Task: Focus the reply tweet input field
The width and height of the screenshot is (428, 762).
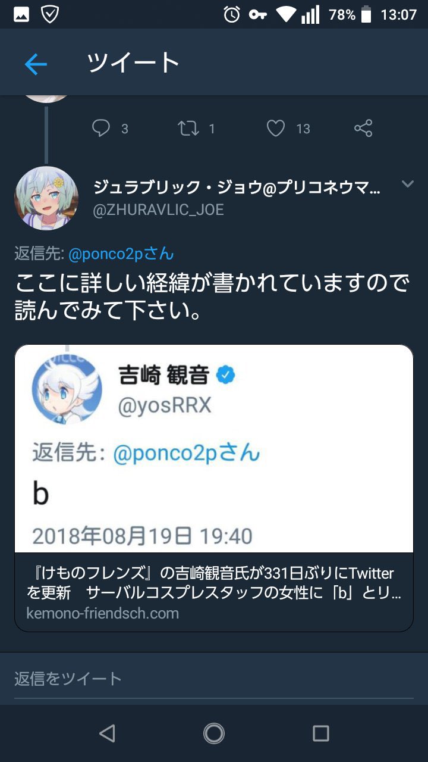Action: pos(214,679)
